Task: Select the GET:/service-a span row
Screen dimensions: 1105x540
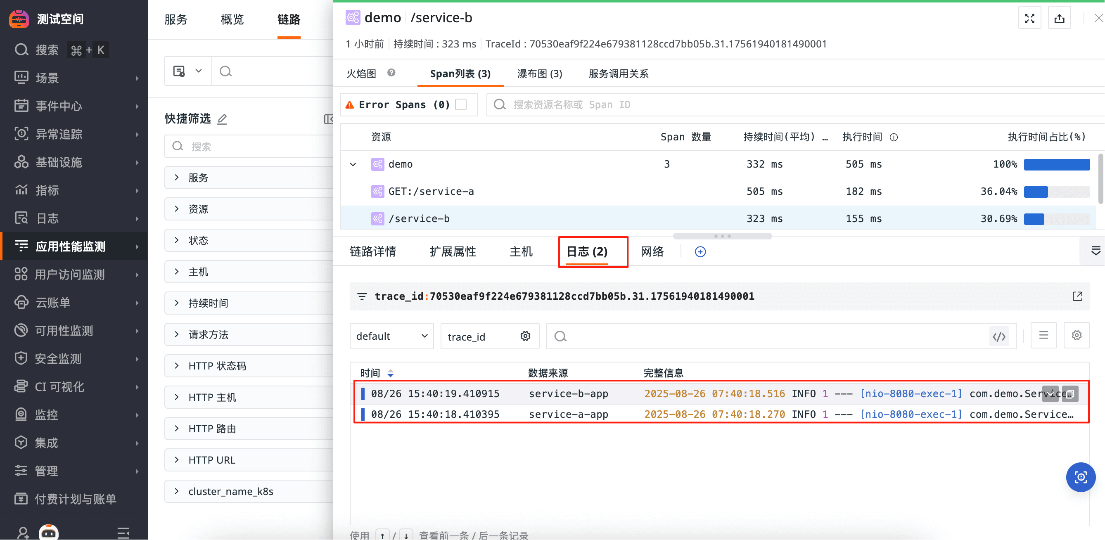Action: (431, 191)
